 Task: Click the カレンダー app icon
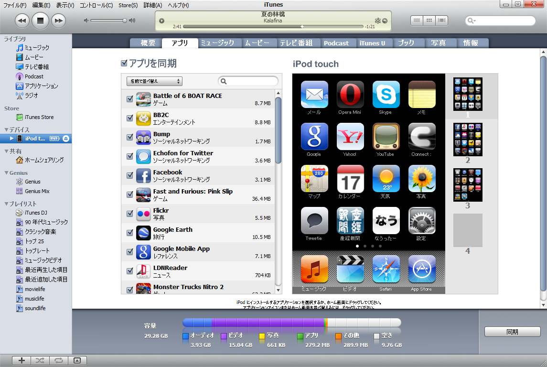pos(350,179)
